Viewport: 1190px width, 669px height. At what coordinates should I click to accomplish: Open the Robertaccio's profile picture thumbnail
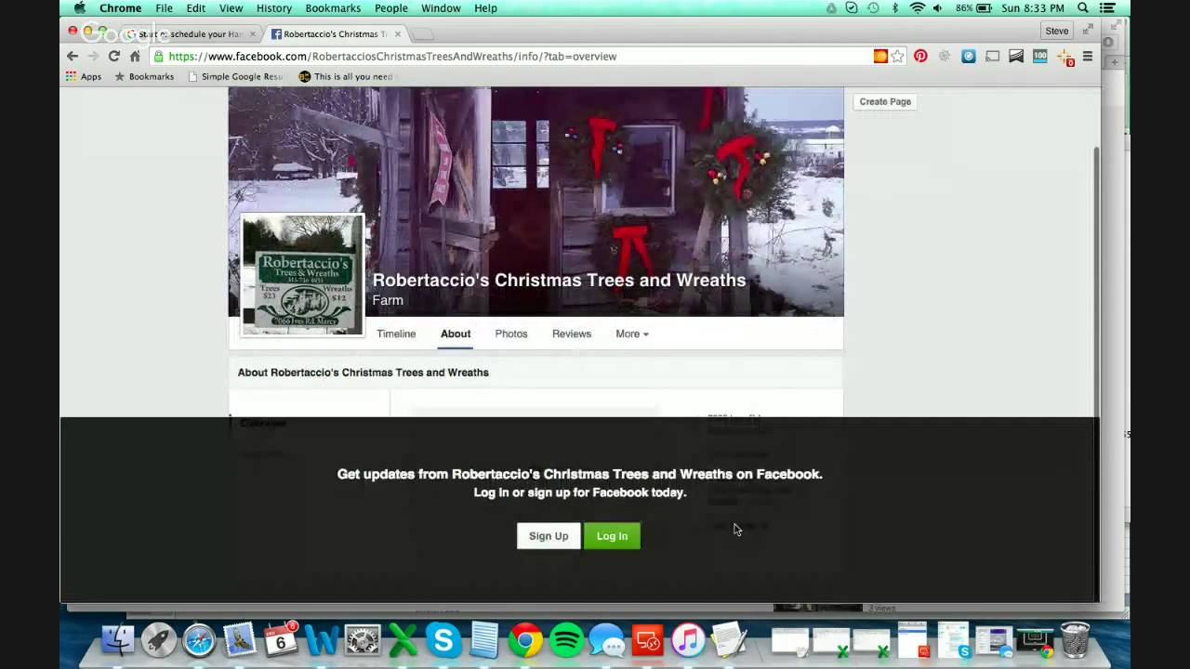pyautogui.click(x=302, y=275)
